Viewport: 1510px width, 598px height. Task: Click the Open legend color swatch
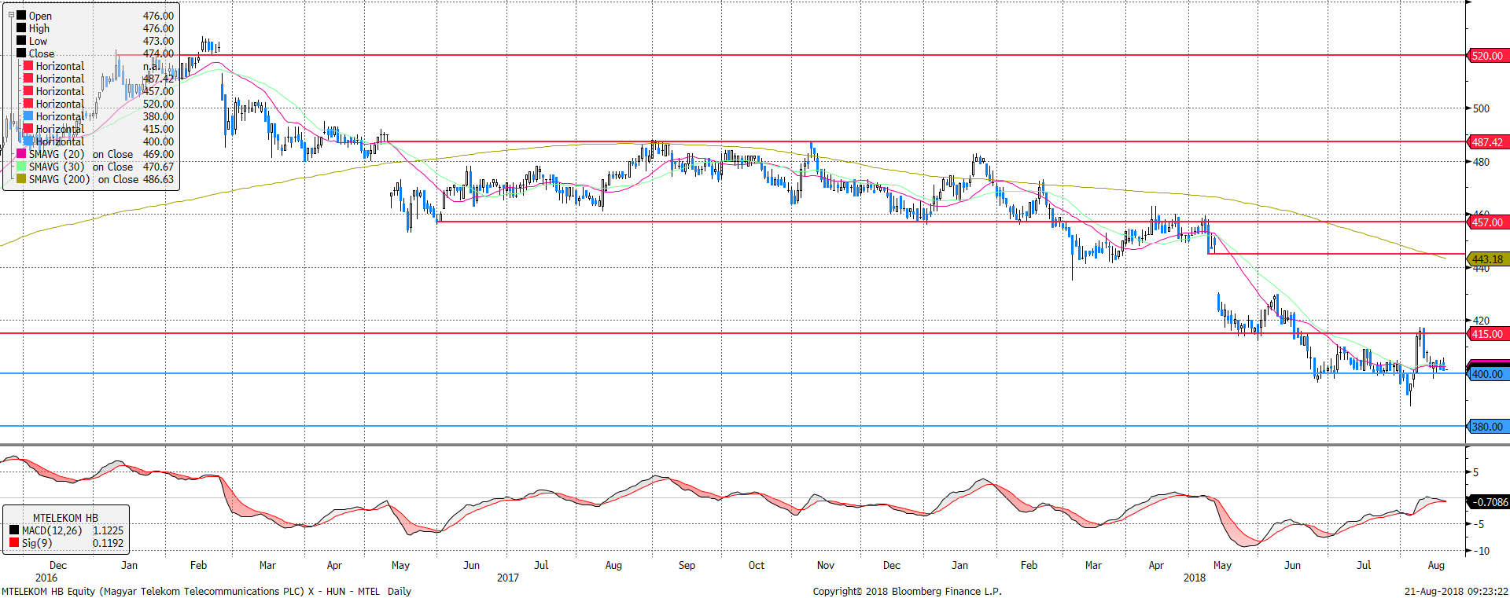[21, 16]
